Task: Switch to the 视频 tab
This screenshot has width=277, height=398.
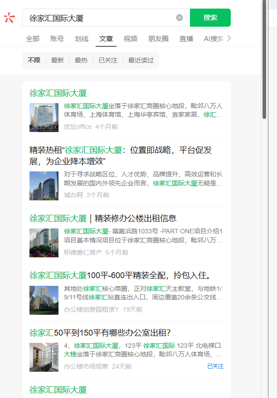Action: coord(131,38)
